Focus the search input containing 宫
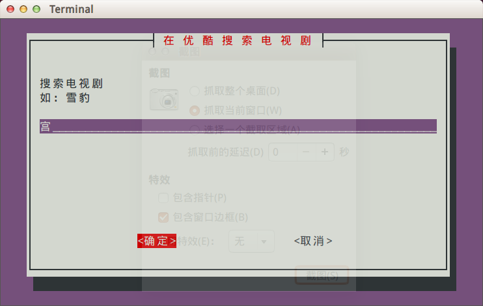The image size is (483, 306). coord(238,126)
